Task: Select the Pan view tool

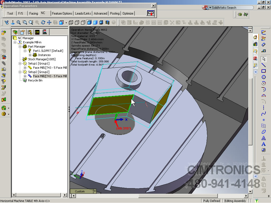Action: coord(49,22)
